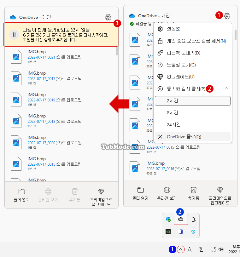Click taskbar clock showing 오후

(234, 249)
